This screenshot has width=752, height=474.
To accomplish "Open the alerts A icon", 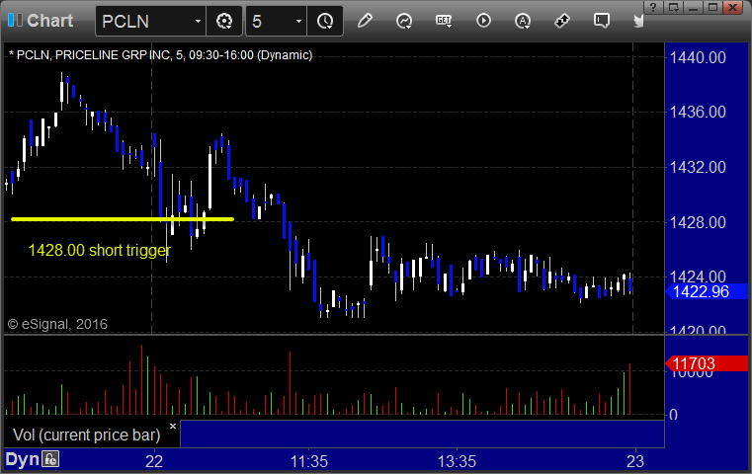I will click(523, 21).
